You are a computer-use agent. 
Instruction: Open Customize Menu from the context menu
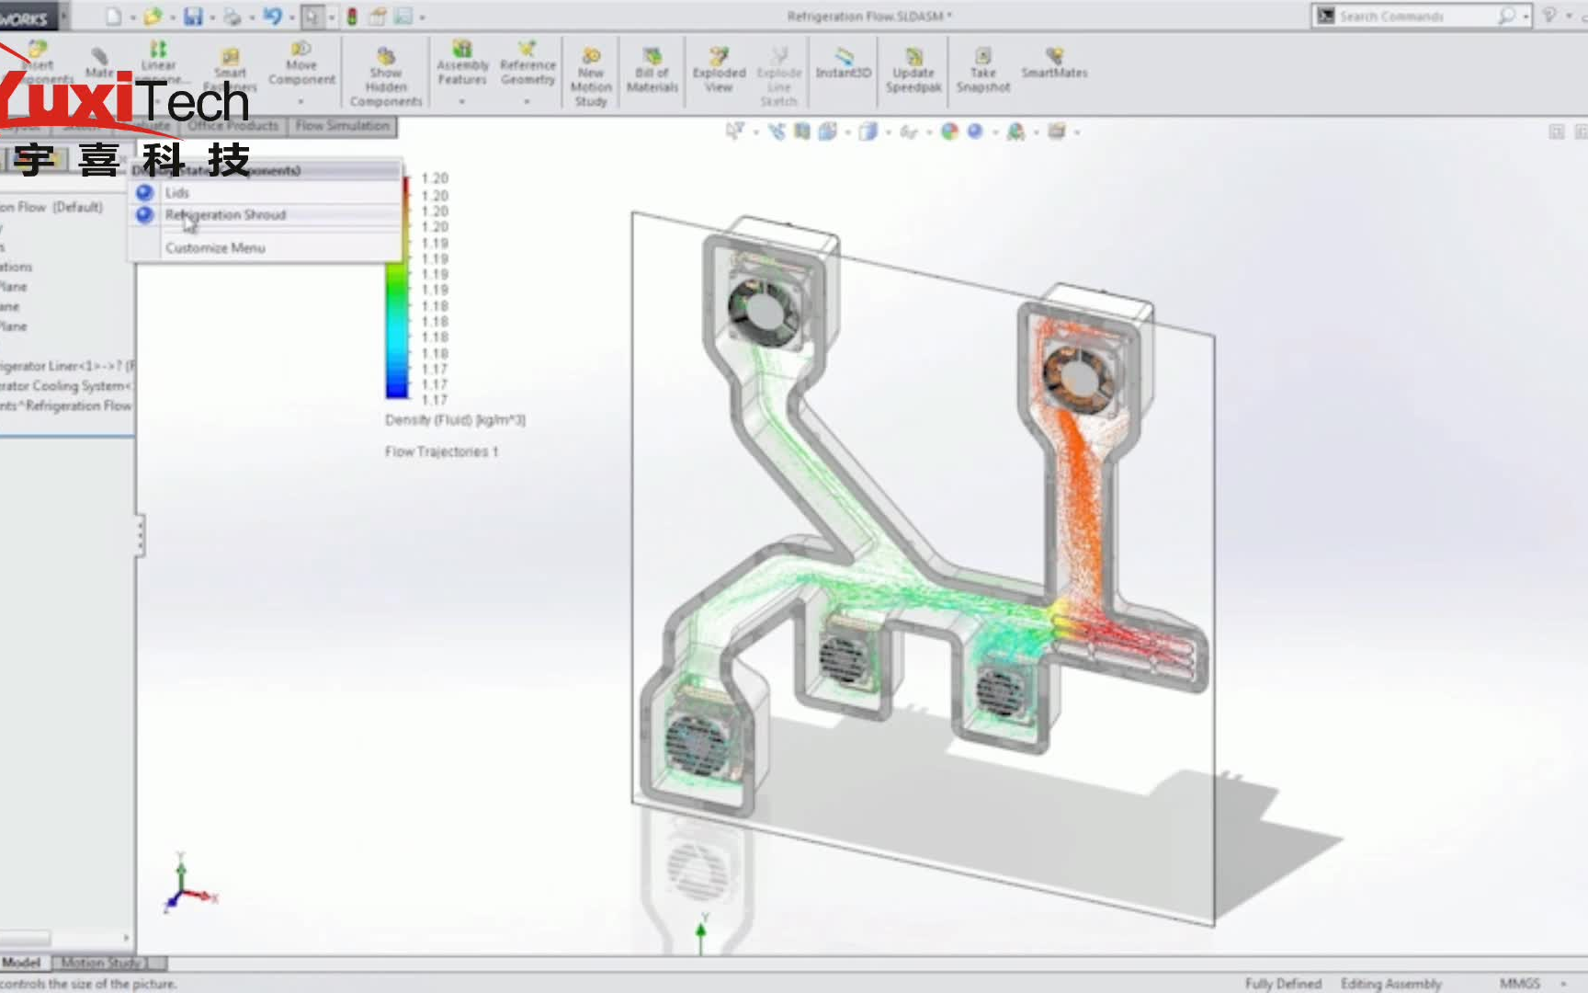tap(214, 247)
